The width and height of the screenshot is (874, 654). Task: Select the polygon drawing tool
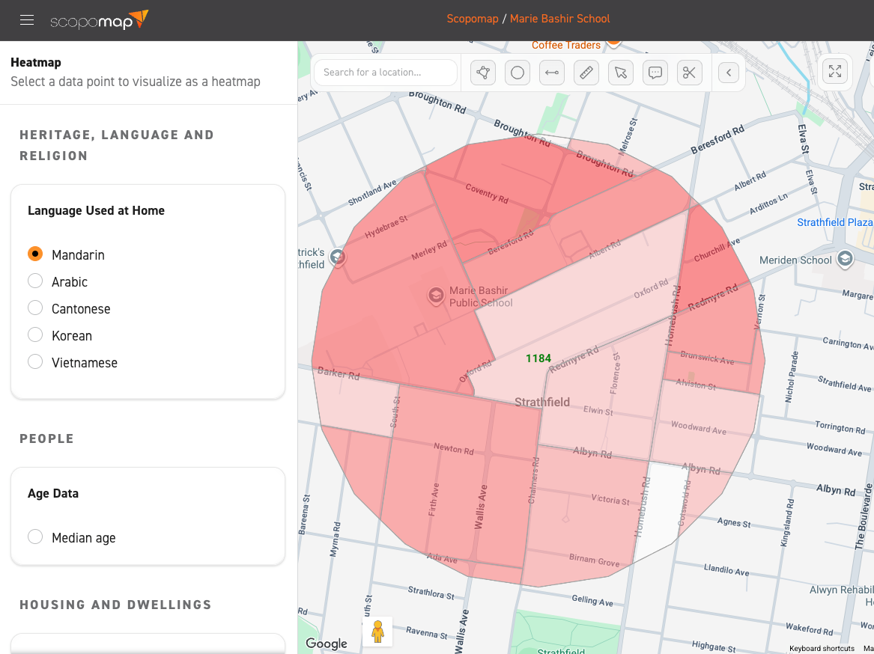coord(483,73)
